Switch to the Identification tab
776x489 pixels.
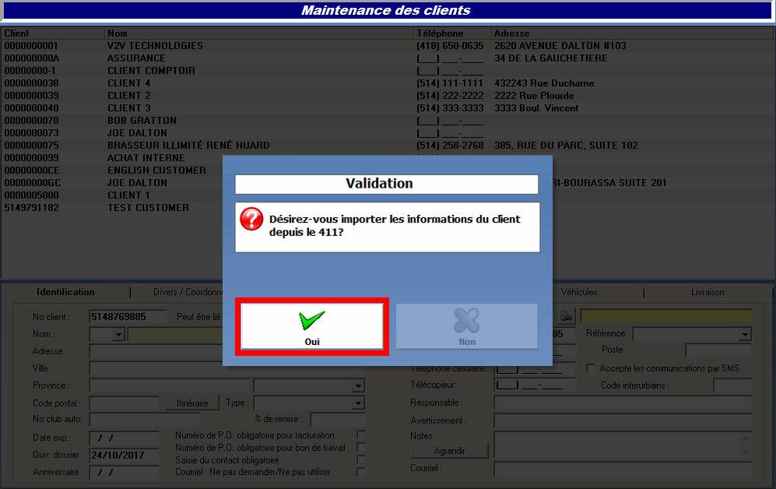(65, 292)
